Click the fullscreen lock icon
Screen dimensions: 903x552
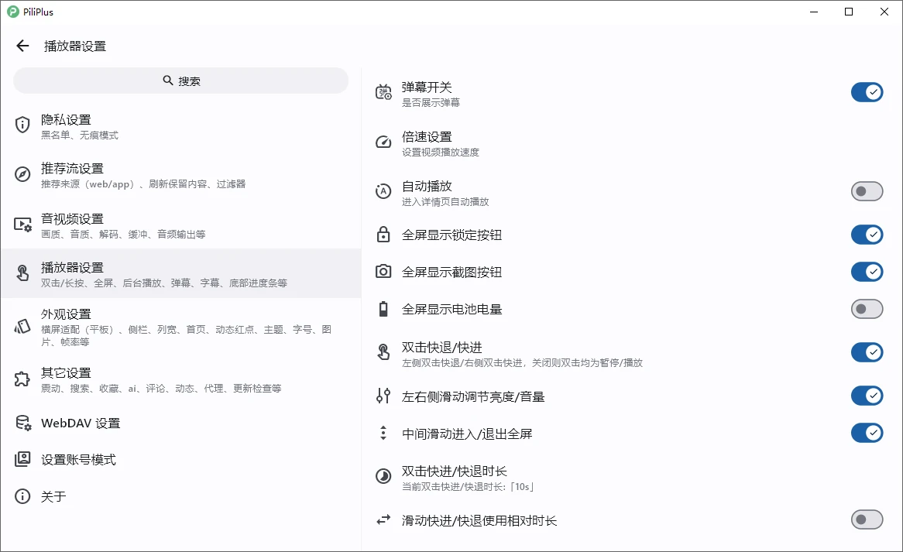tap(383, 235)
